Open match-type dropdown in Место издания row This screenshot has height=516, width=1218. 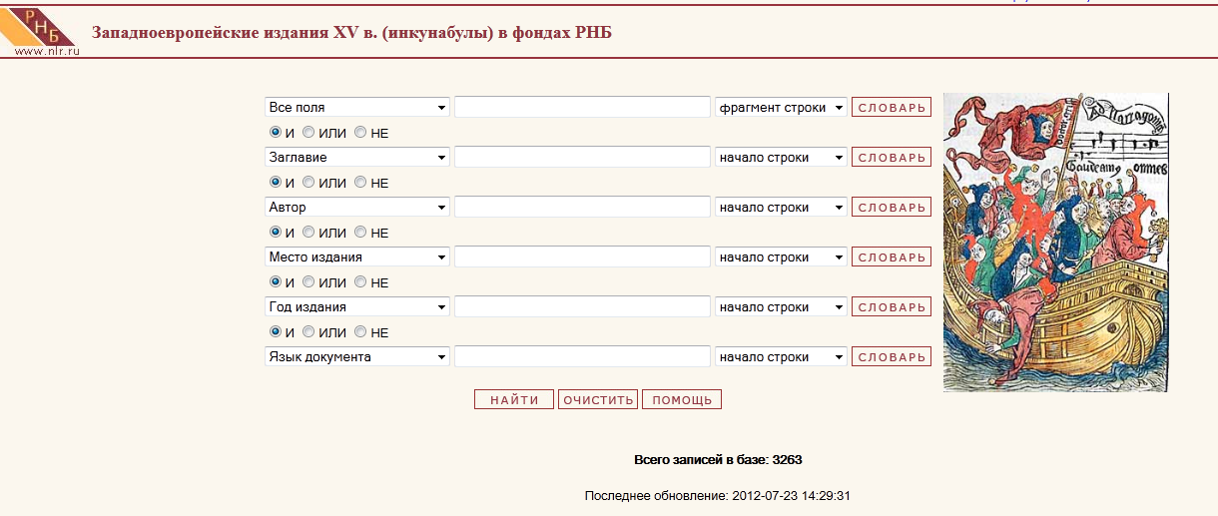point(781,258)
